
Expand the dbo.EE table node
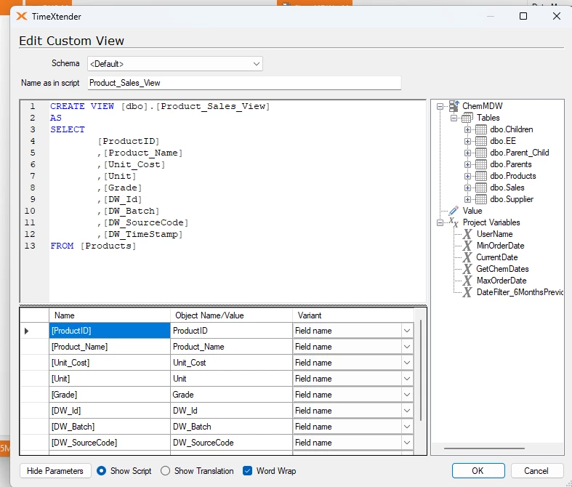coord(467,141)
